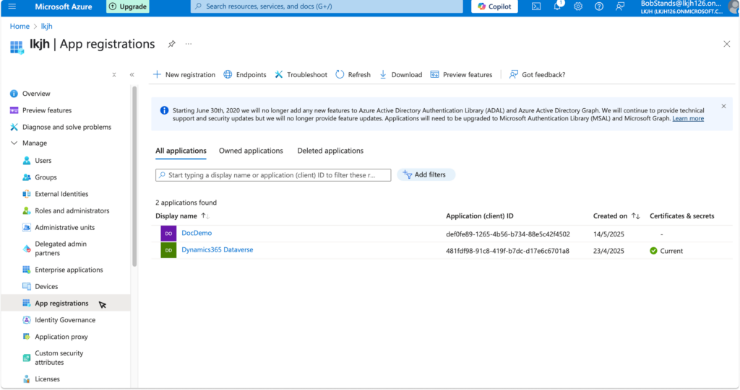Switch to the Owned applications tab
Viewport: 740px width, 390px height.
pyautogui.click(x=251, y=151)
